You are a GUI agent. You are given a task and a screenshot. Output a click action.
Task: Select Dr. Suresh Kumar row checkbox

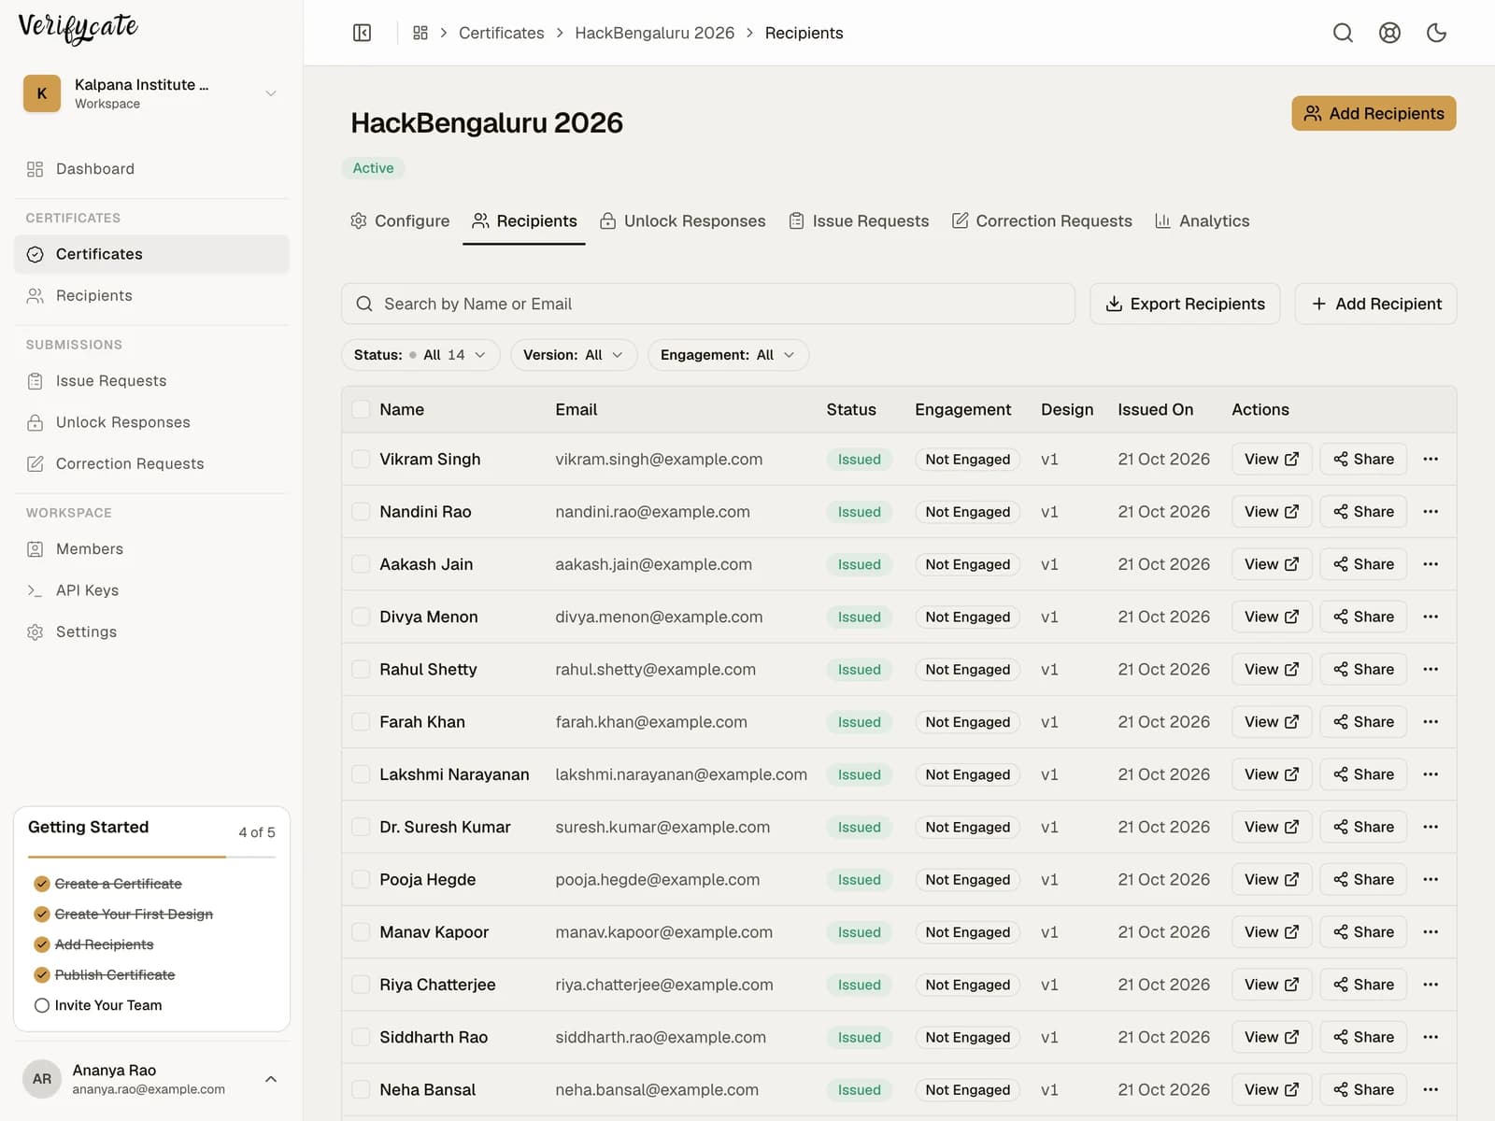point(361,827)
